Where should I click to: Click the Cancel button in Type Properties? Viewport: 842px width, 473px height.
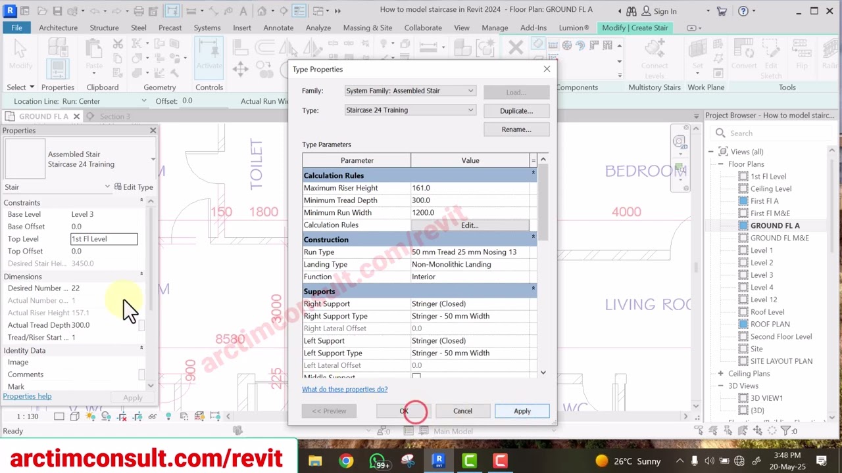(x=462, y=411)
